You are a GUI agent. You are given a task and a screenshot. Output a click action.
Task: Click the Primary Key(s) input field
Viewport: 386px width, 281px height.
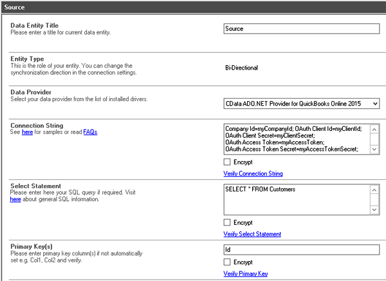tap(301, 249)
